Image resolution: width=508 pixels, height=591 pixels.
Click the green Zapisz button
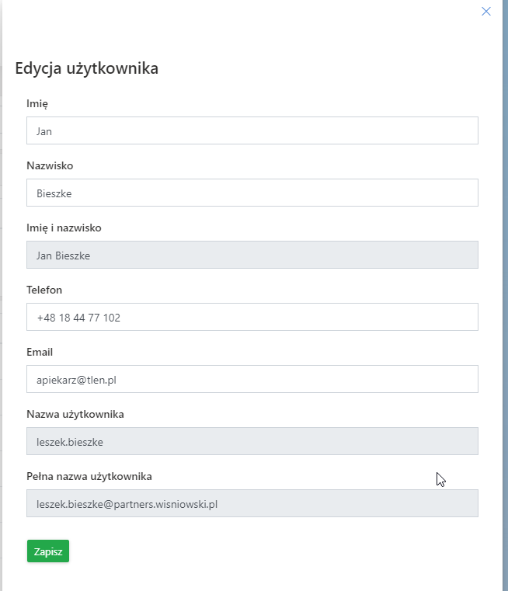[x=48, y=551]
